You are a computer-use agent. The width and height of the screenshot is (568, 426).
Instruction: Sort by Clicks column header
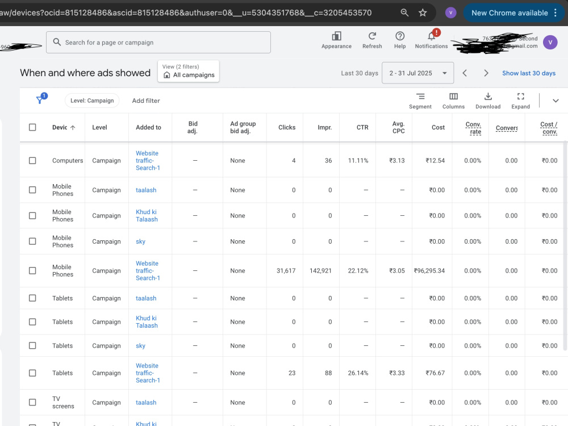point(286,127)
